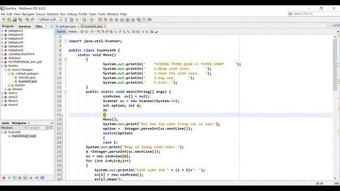Switch to the Files tab
The height and width of the screenshot is (191, 340).
[39, 26]
